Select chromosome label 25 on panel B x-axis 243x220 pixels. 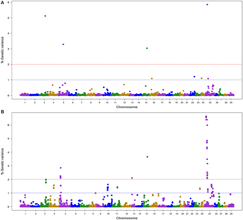click(x=210, y=214)
